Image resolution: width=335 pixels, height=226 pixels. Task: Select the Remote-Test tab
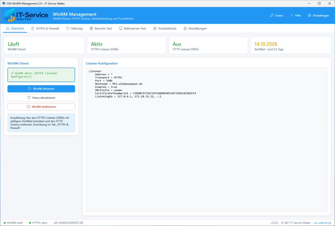click(x=101, y=28)
